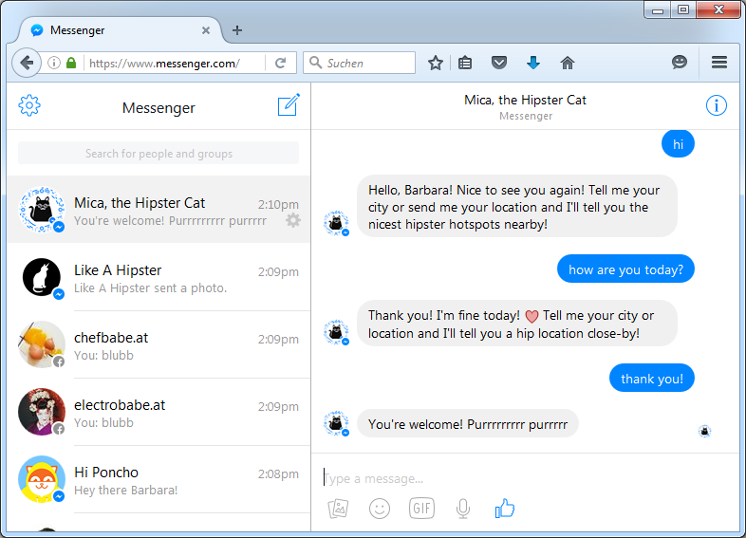Close the Messenger browser tab

(206, 30)
